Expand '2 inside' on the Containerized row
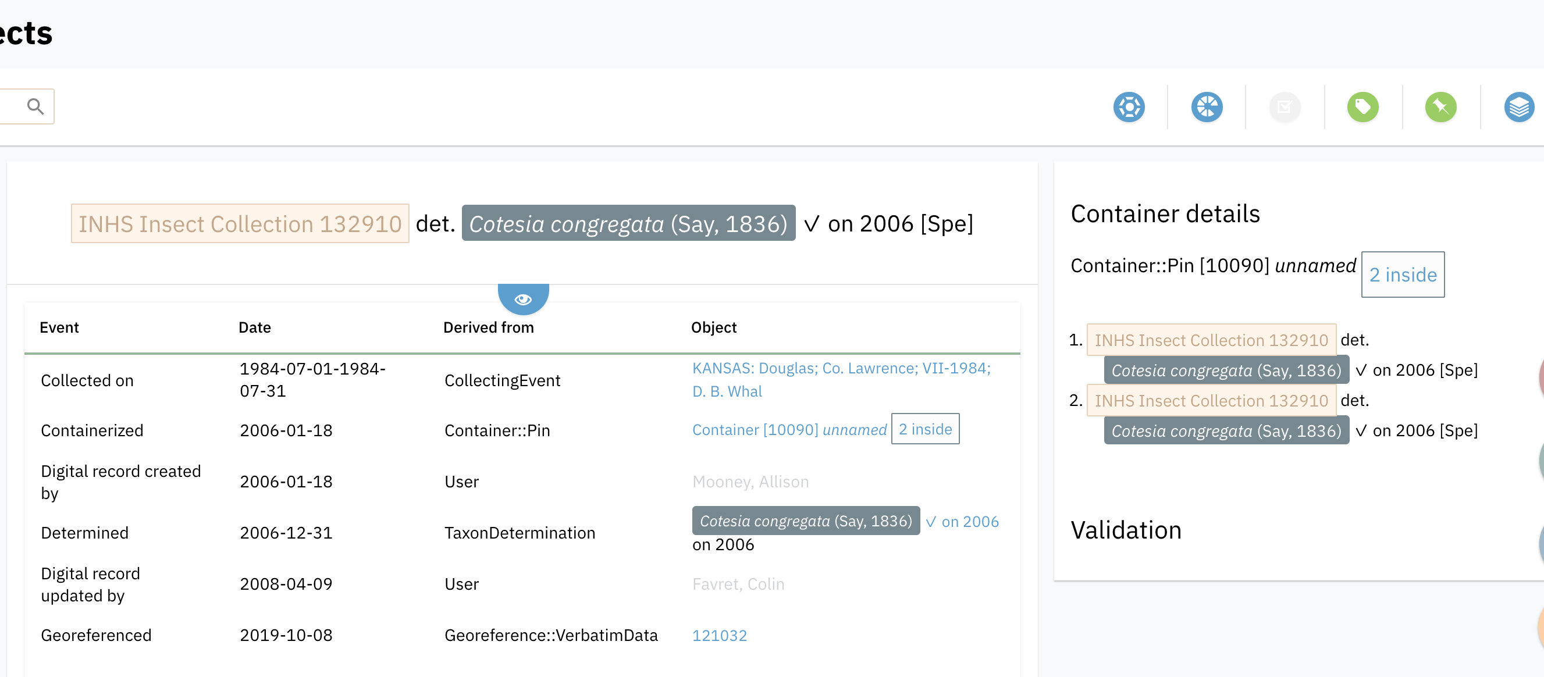 (x=926, y=429)
